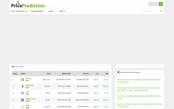
Task: Click the Market Cap column header
Action: click(x=66, y=74)
